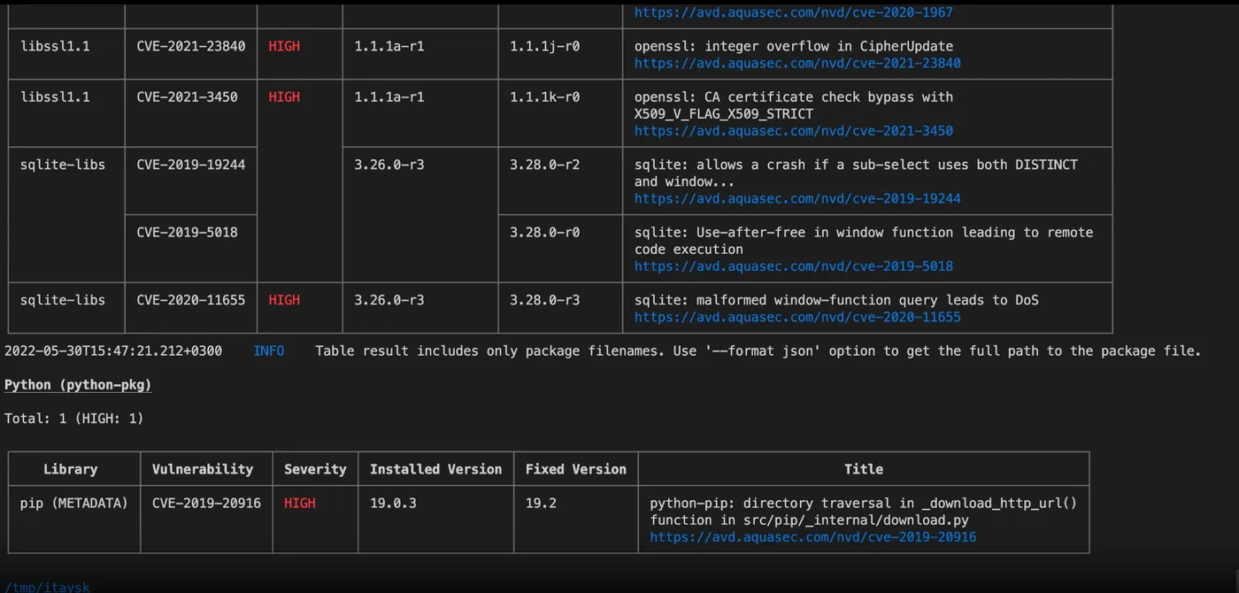This screenshot has height=593, width=1239.
Task: Follow the cve-2019-5018 advisory link
Action: (794, 266)
